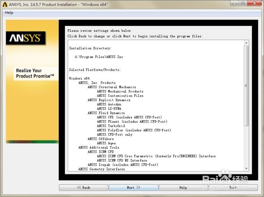This screenshot has width=264, height=197.
Task: Click the 'ANSYS Customization Files' line
Action: pos(120,96)
